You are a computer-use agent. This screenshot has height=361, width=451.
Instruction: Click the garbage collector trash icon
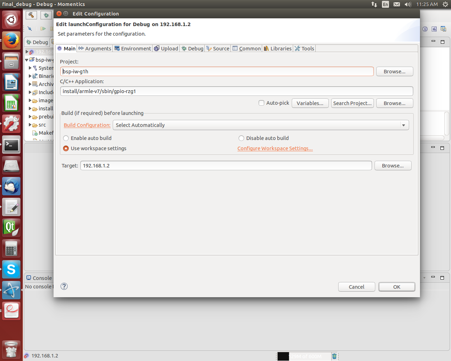[x=334, y=356]
